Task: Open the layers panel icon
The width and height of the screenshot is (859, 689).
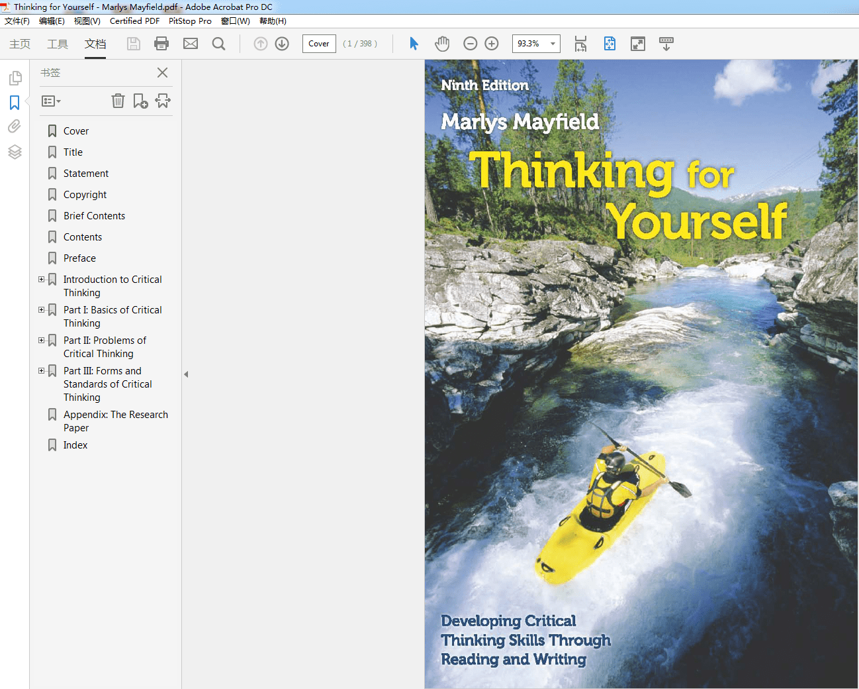Action: (x=15, y=152)
